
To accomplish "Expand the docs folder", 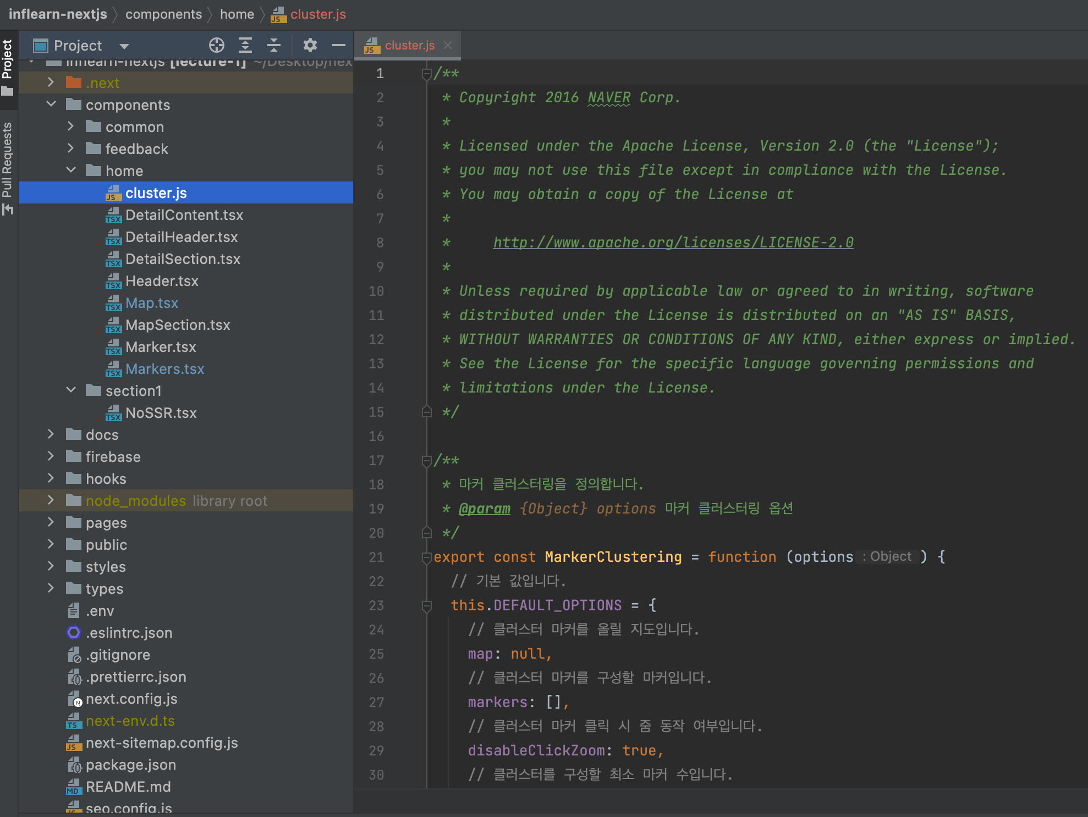I will [51, 434].
